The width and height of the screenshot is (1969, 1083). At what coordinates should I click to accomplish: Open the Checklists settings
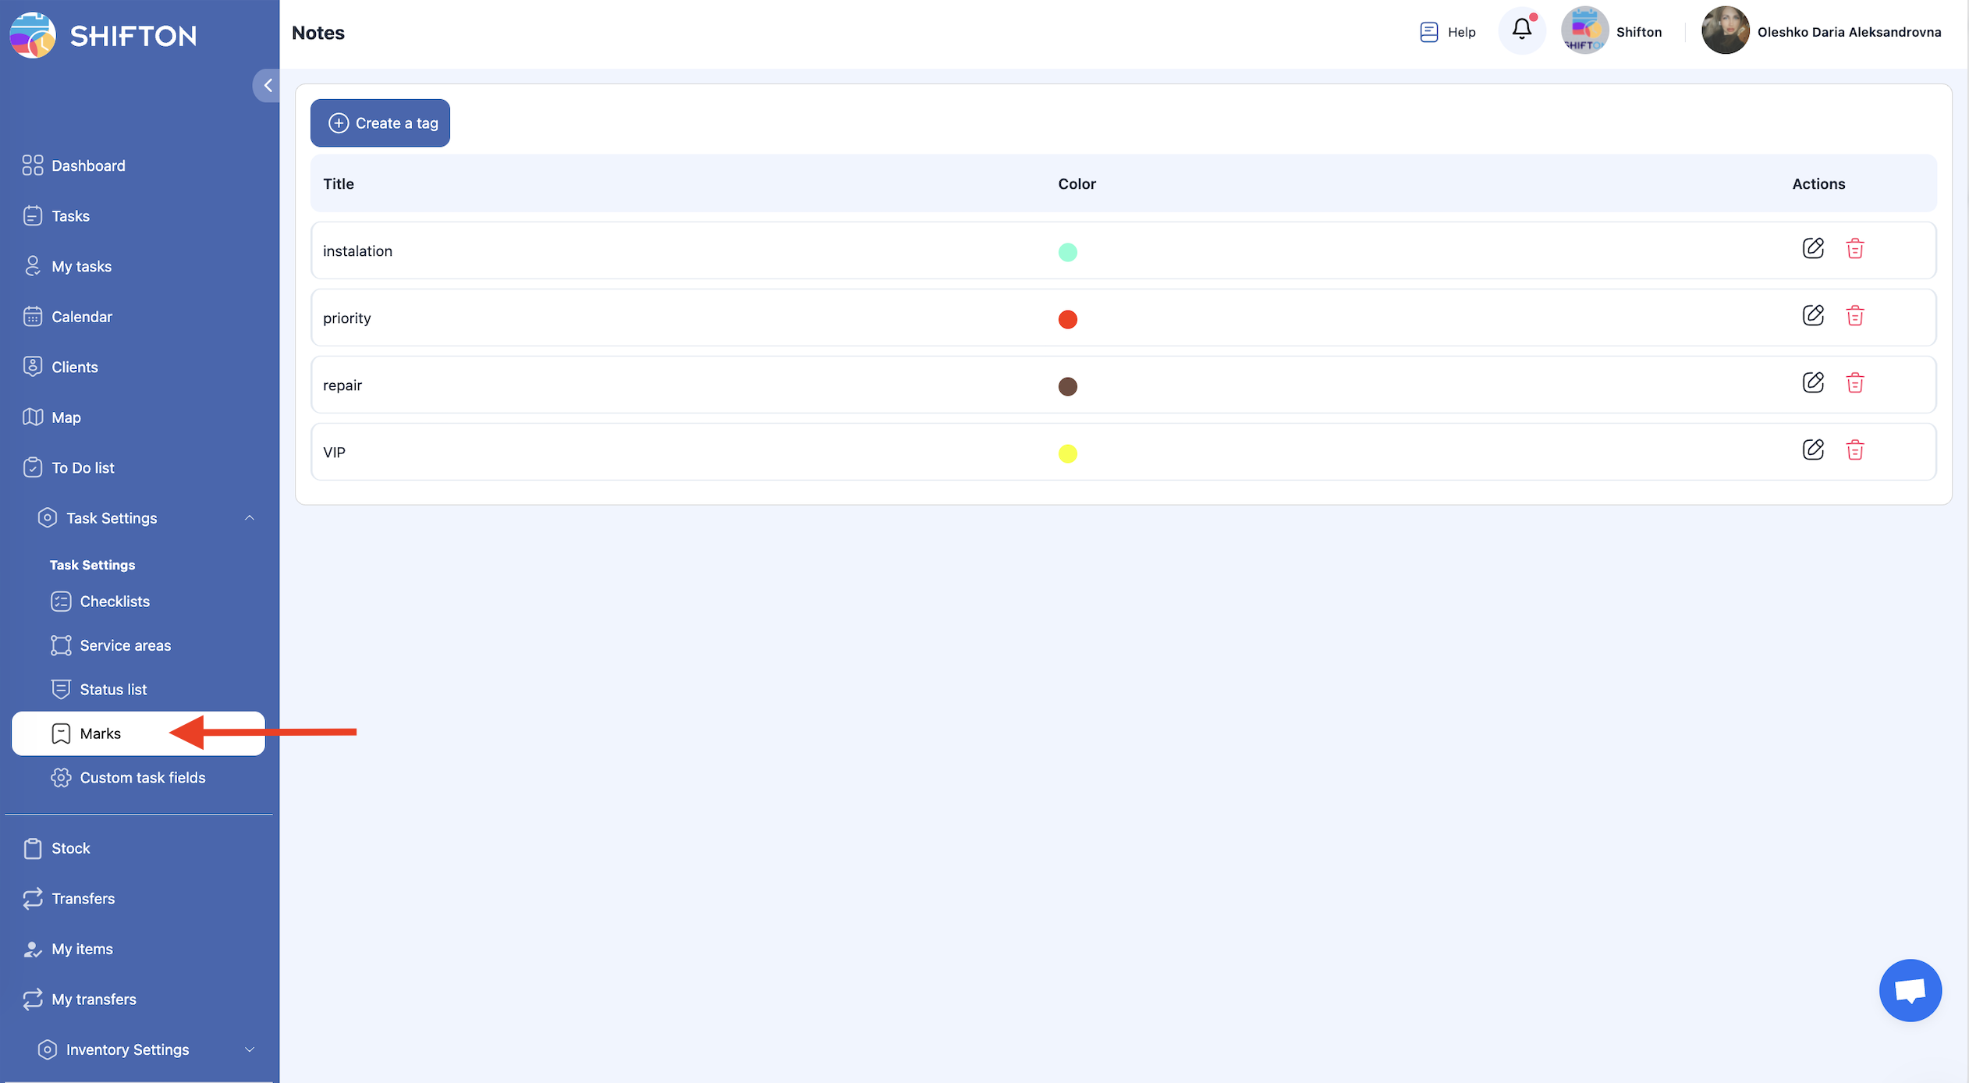115,602
